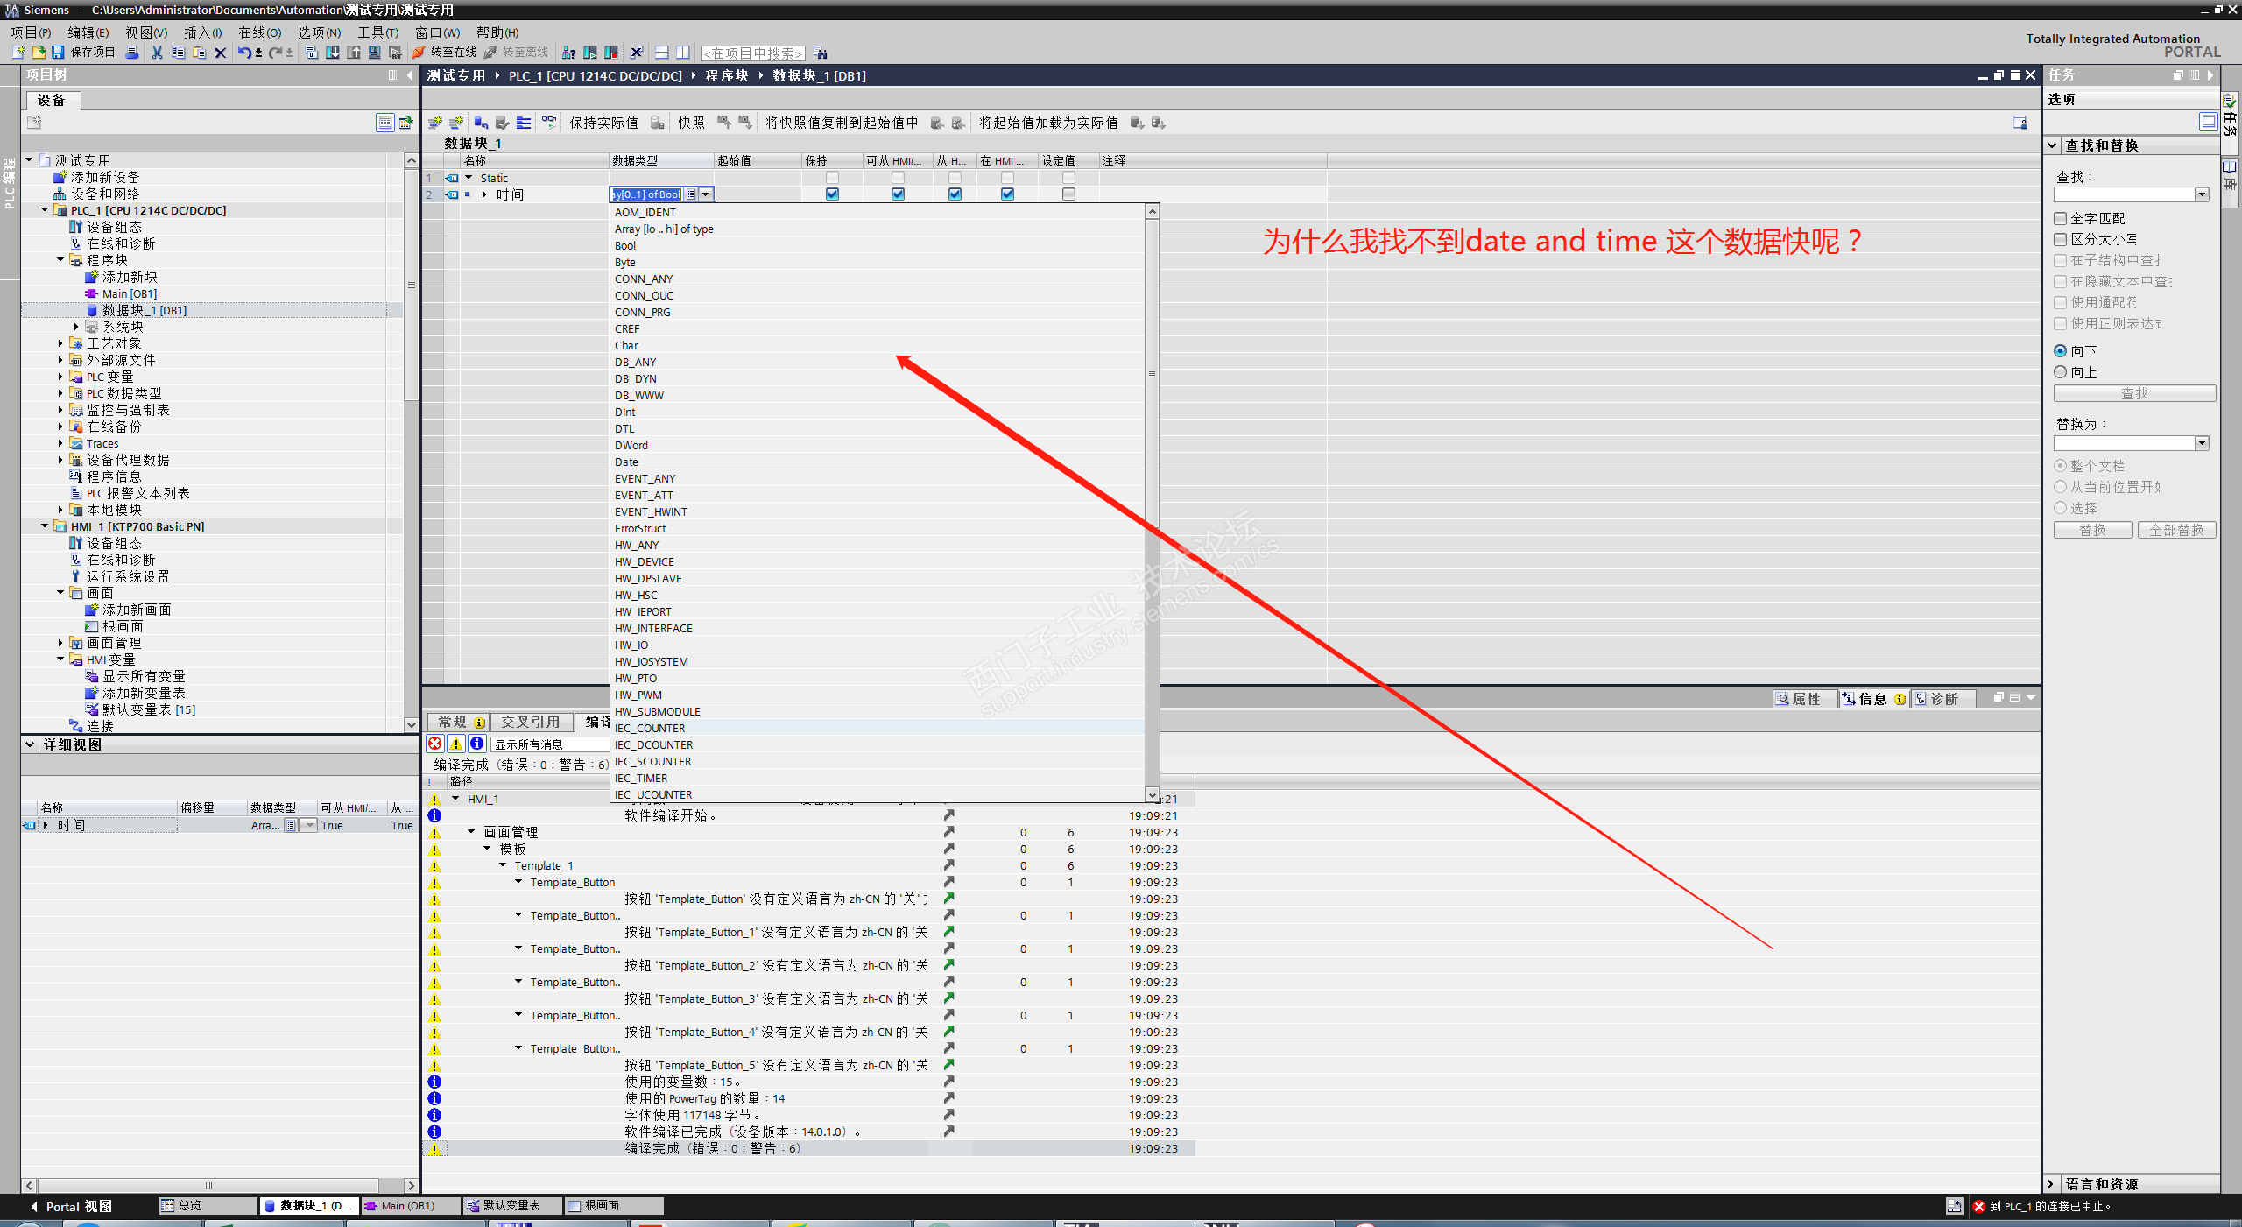Collapse the HMI 变量 tree node
2242x1227 pixels.
pyautogui.click(x=60, y=659)
